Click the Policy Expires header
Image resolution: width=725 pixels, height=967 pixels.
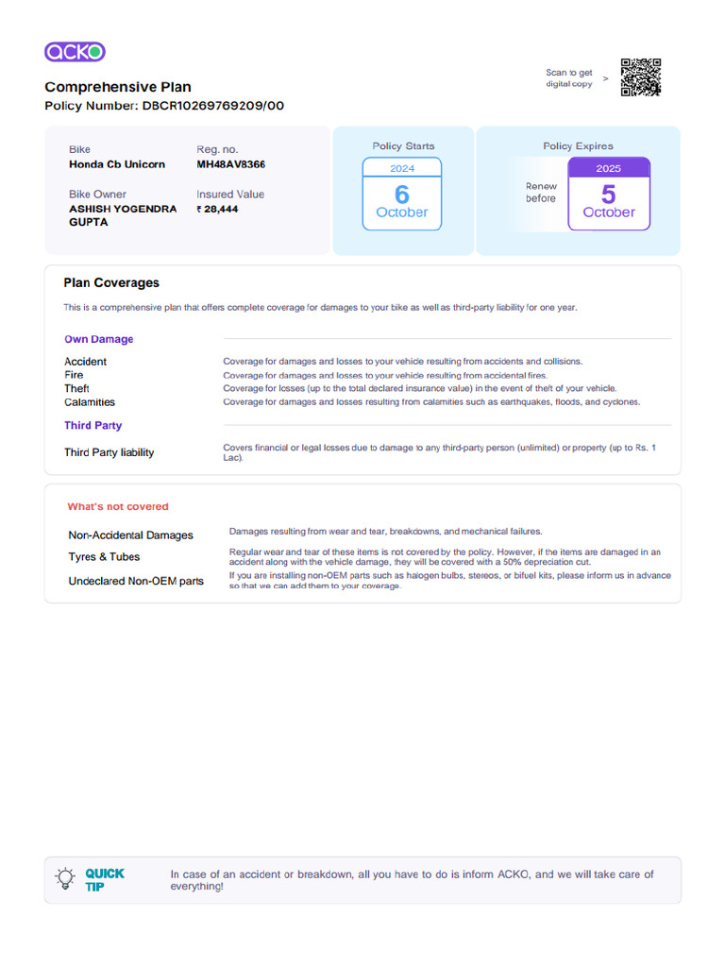[578, 146]
